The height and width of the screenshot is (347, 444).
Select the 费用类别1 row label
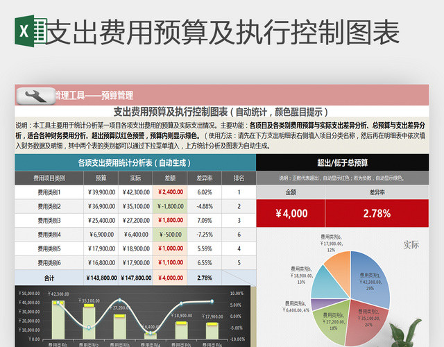point(49,192)
